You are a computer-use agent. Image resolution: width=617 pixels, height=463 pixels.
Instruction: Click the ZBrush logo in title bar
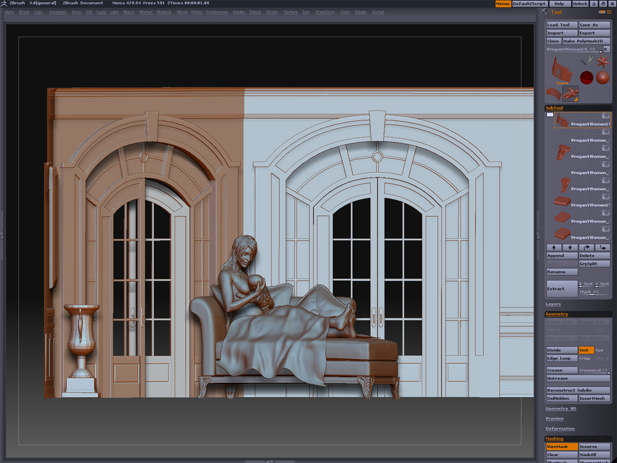[4, 3]
